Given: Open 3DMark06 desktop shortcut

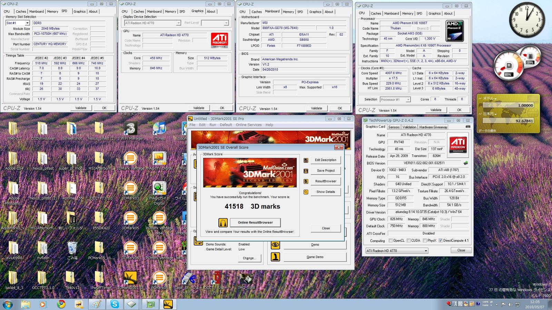Looking at the screenshot, I should tap(130, 250).
